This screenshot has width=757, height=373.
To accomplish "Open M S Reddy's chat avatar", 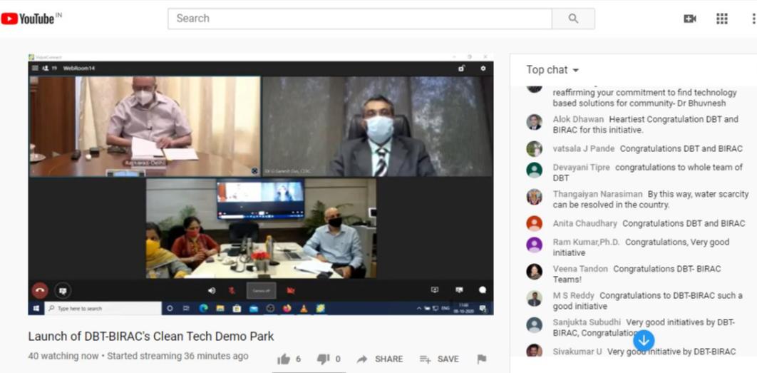I will (534, 298).
